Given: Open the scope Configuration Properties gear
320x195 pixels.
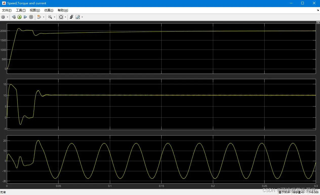Looking at the screenshot, I should [3, 17].
